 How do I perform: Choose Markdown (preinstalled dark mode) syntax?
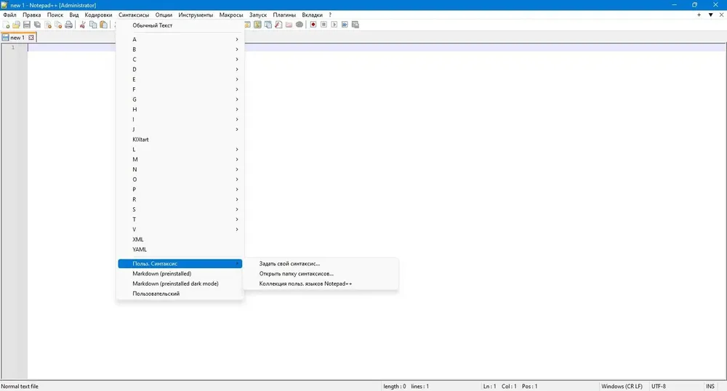(x=180, y=283)
